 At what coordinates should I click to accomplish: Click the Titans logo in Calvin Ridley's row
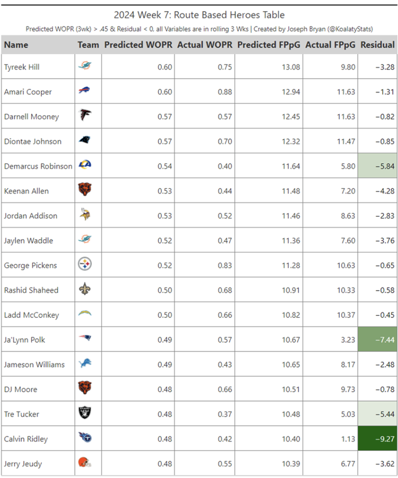point(84,439)
